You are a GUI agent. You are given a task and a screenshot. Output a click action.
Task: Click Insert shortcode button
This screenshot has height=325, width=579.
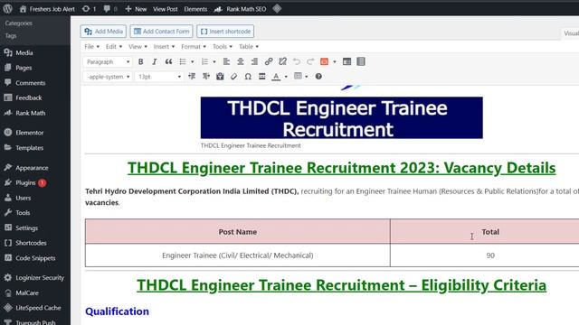click(225, 32)
